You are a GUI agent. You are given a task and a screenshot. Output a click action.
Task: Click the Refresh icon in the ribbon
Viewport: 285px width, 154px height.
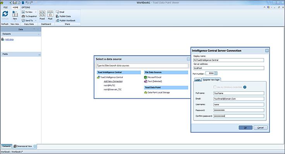click(x=5, y=14)
